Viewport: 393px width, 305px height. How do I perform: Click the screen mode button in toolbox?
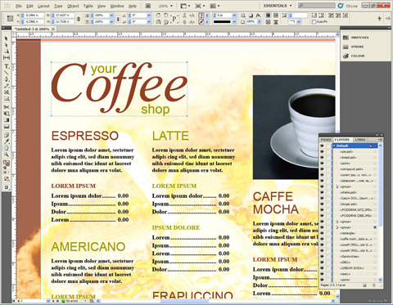(x=7, y=187)
